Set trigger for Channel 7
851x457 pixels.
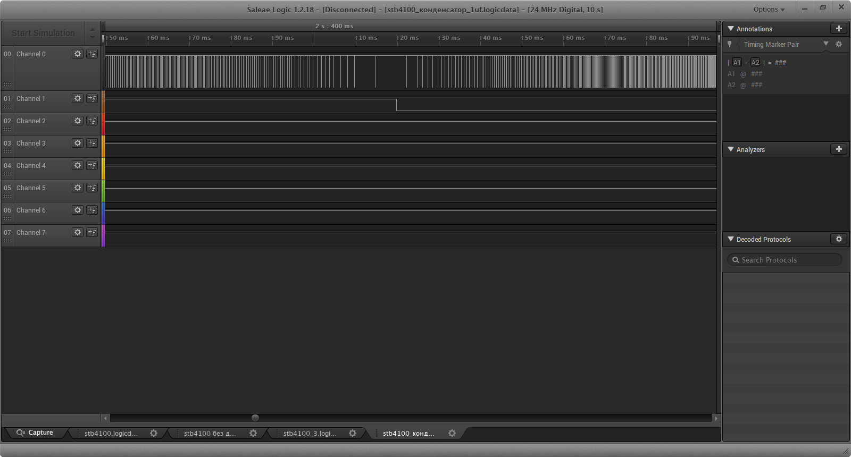click(x=92, y=232)
